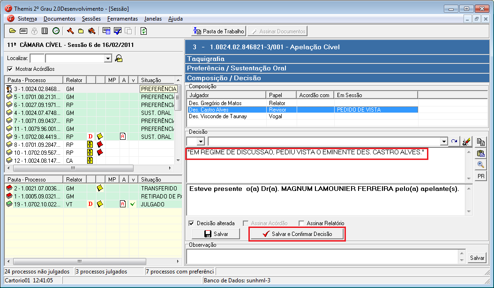Click the gavel with books toolbar icon
Viewport: 494px width, 288px height.
(x=92, y=31)
